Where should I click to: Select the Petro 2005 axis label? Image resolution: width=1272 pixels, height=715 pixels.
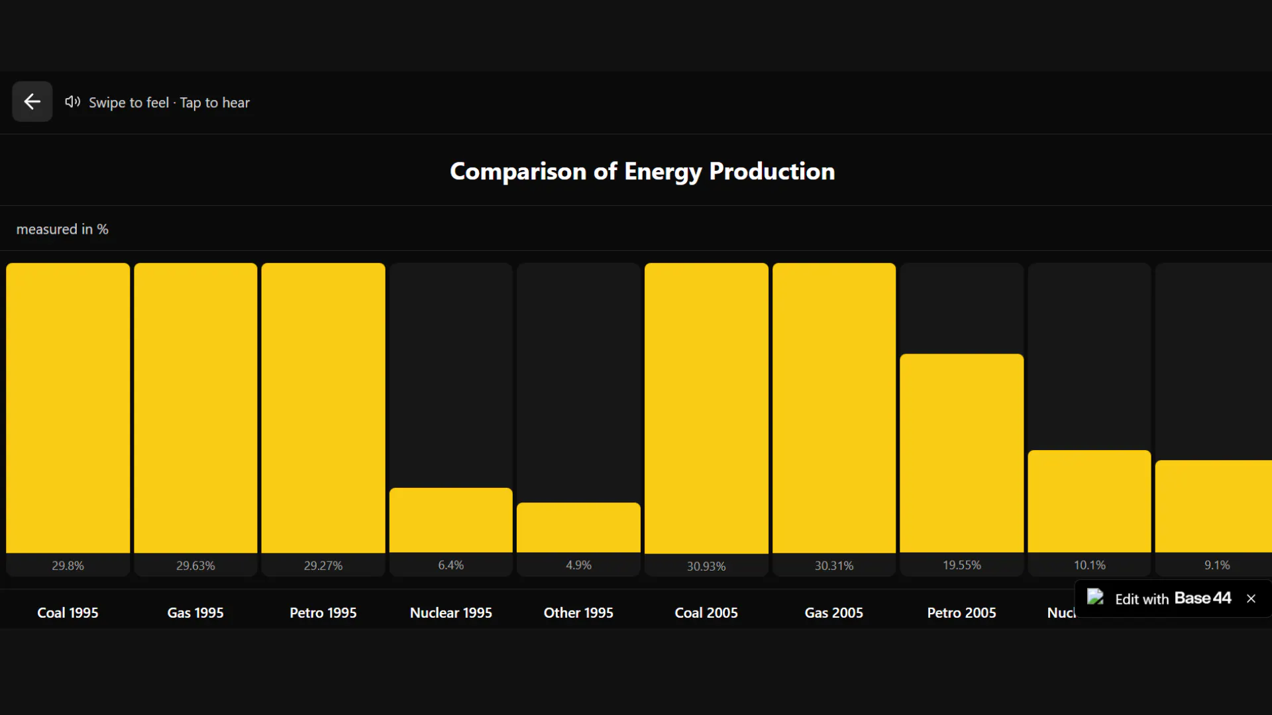tap(962, 612)
